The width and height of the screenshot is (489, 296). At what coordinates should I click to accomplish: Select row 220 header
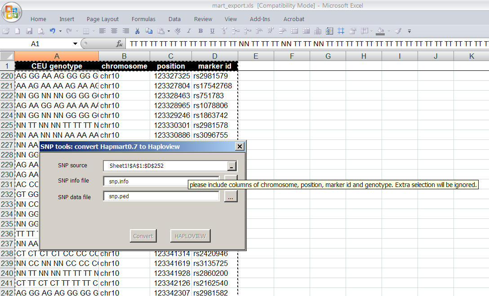(x=7, y=76)
